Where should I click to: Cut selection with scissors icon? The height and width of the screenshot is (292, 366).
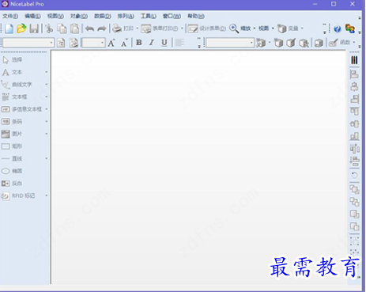coord(49,28)
